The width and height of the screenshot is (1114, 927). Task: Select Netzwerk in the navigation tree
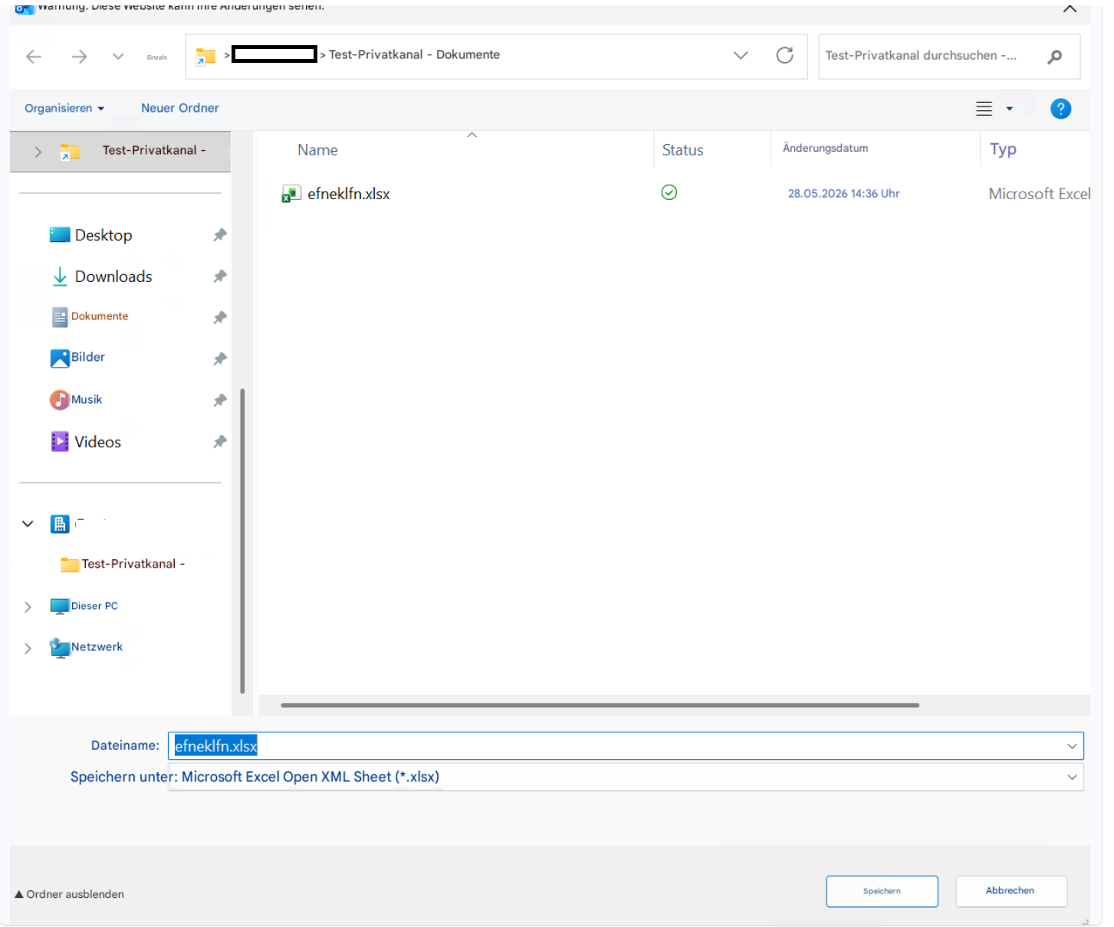pos(97,647)
